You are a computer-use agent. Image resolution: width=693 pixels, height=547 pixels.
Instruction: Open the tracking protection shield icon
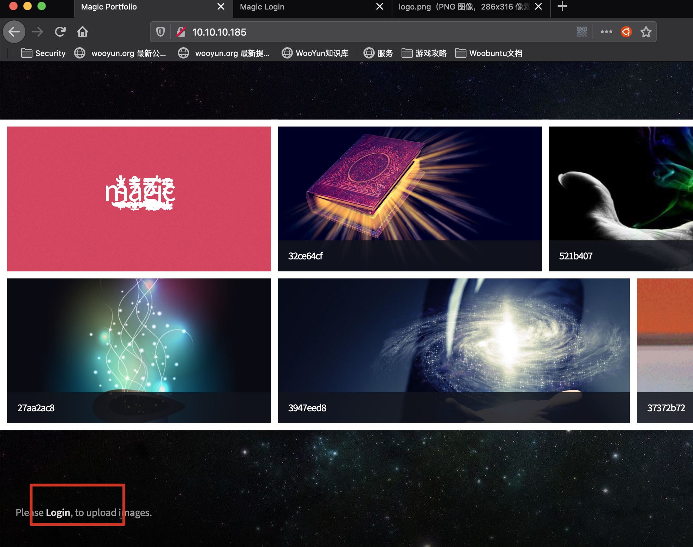tap(161, 32)
